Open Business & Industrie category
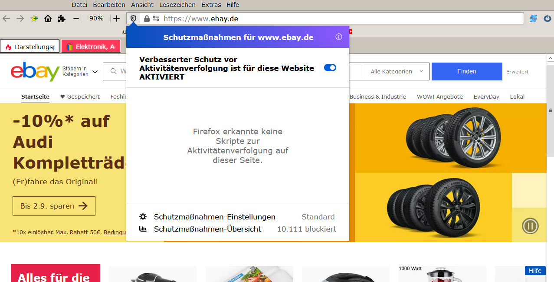554x282 pixels. (x=378, y=96)
